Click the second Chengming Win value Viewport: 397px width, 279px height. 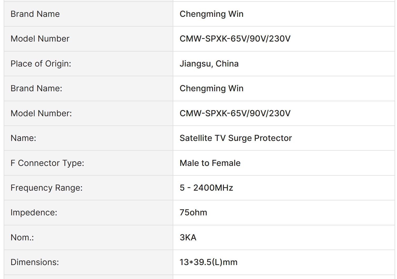(211, 88)
